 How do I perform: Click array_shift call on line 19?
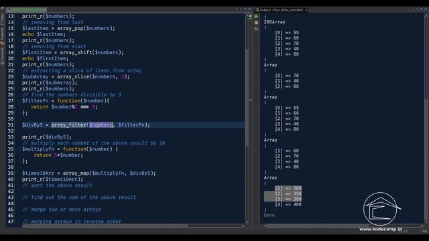[x=92, y=52]
